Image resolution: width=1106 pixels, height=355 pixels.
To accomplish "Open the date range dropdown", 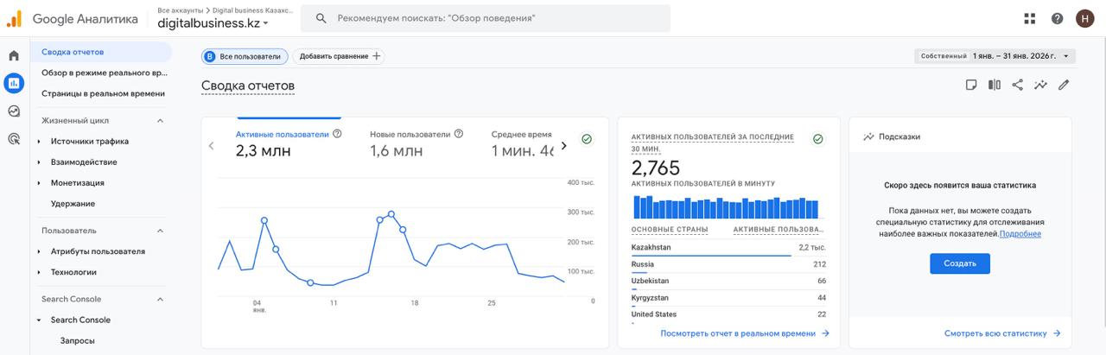I will 995,56.
